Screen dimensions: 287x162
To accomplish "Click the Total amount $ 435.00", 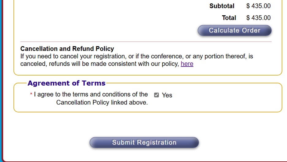I will (258, 18).
